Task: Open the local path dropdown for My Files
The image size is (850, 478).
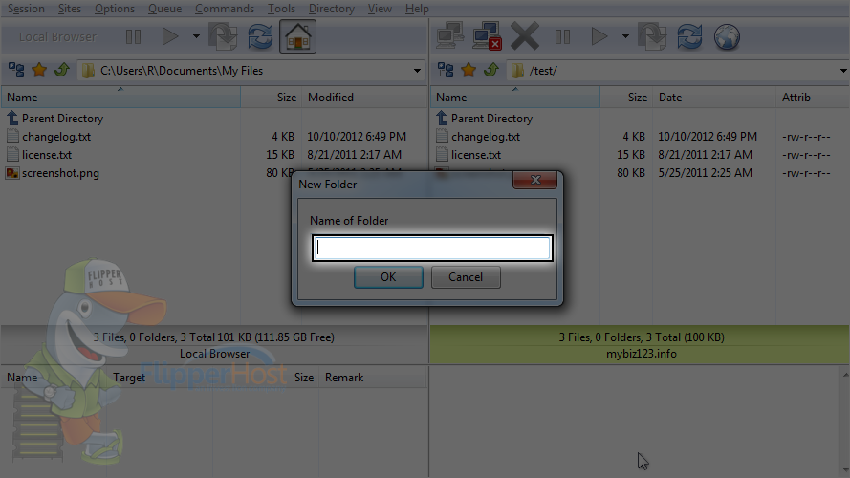Action: [417, 71]
